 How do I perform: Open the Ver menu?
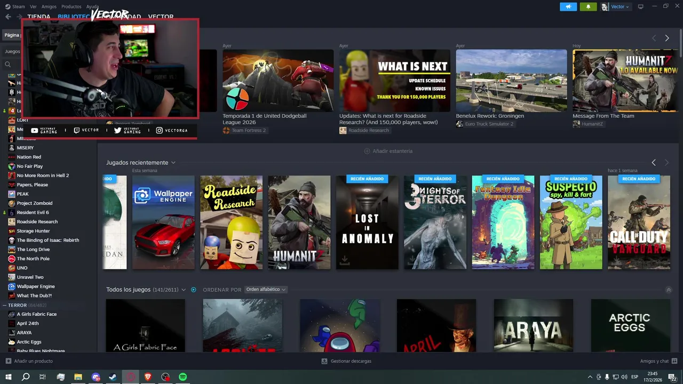coord(33,6)
